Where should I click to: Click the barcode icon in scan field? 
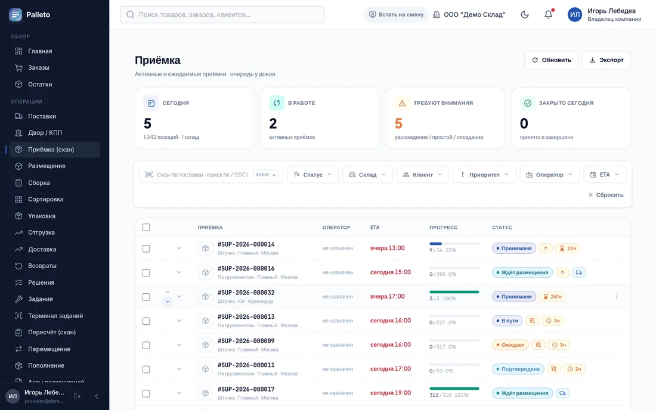tap(148, 175)
